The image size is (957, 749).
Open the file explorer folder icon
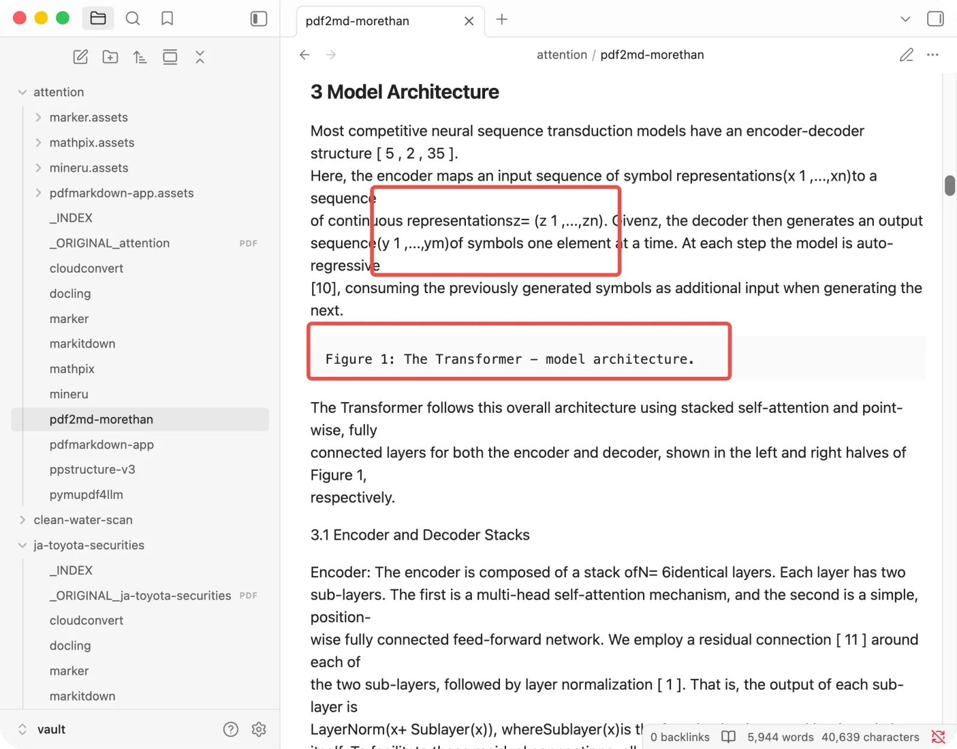98,19
